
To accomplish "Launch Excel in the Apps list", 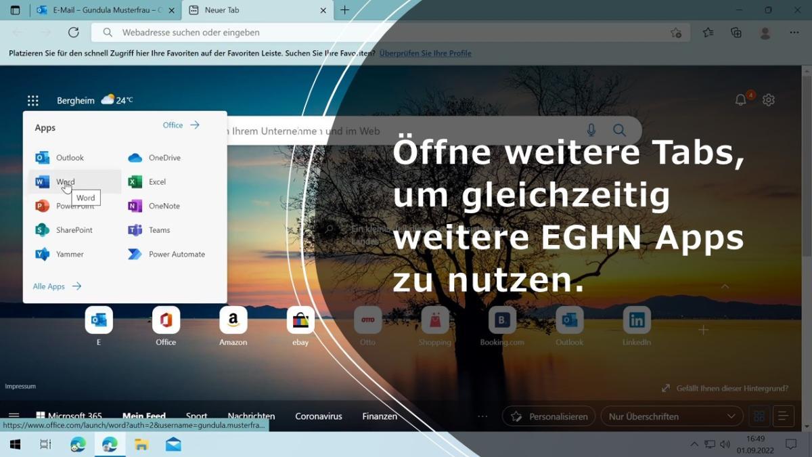I will tap(156, 181).
